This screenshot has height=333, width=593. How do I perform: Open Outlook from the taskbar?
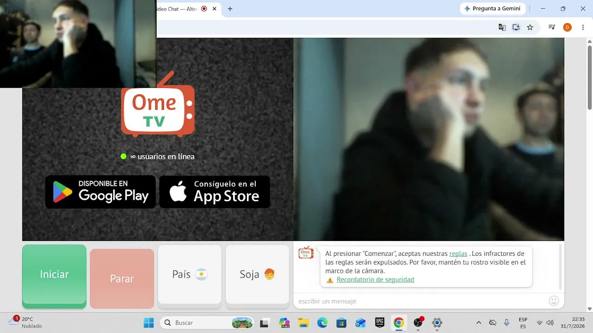pos(360,322)
